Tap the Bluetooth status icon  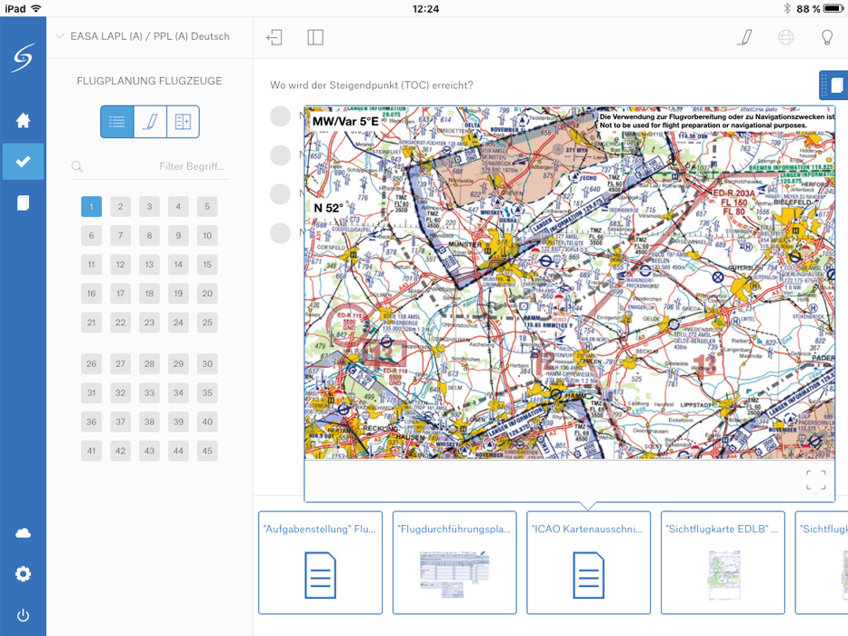pos(787,9)
